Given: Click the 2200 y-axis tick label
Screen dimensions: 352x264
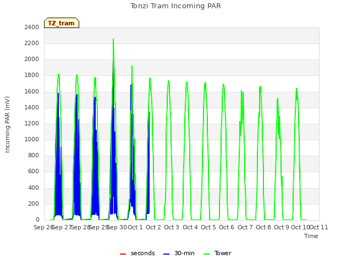Looking at the screenshot, I should [x=32, y=43].
